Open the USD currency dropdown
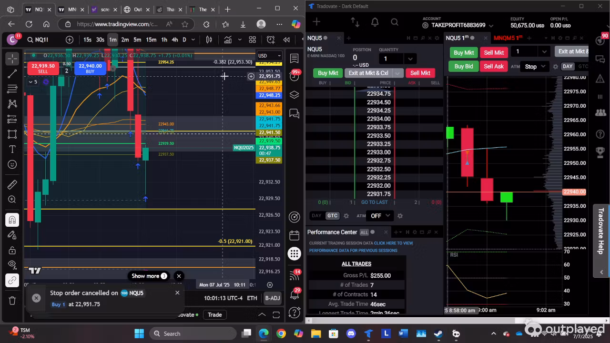Screen dimensions: 610x343 (x=269, y=56)
